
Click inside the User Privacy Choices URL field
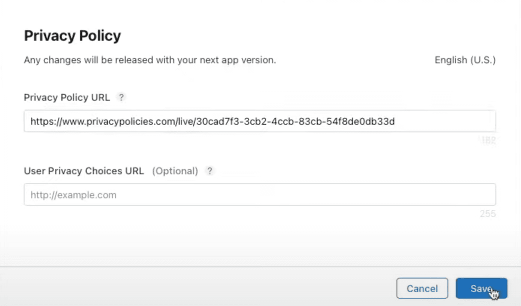(x=259, y=194)
